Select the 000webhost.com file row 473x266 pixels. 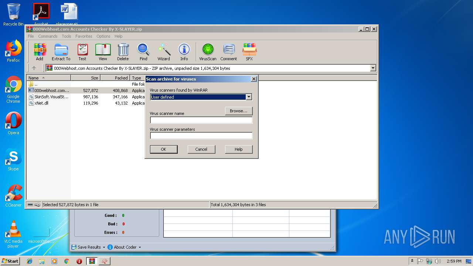pyautogui.click(x=86, y=91)
